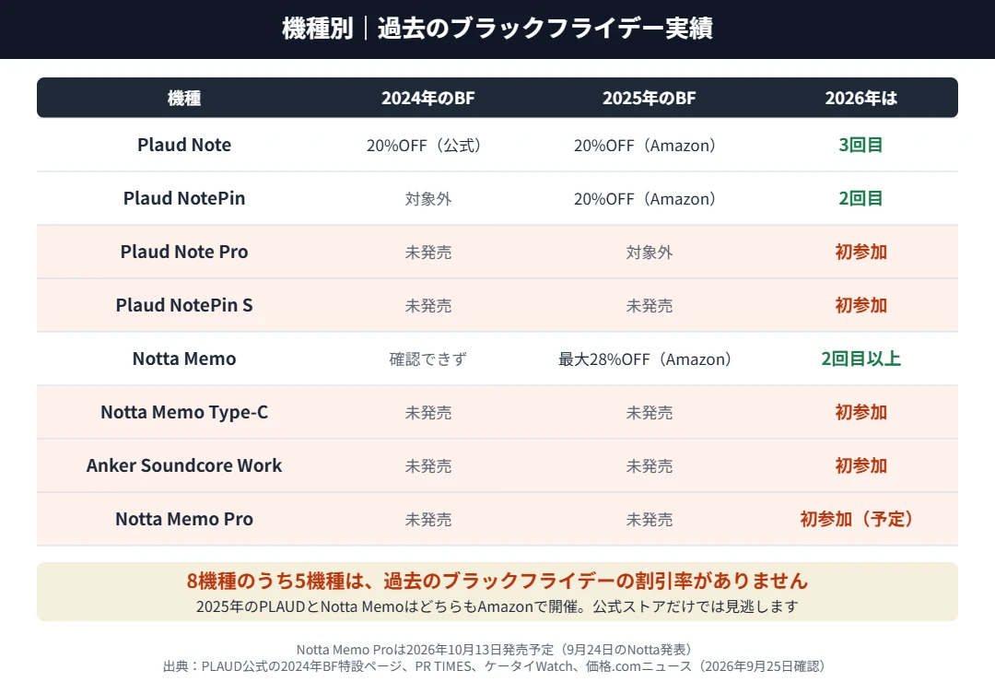The width and height of the screenshot is (995, 682).
Task: Click the 機種 column header
Action: (184, 98)
